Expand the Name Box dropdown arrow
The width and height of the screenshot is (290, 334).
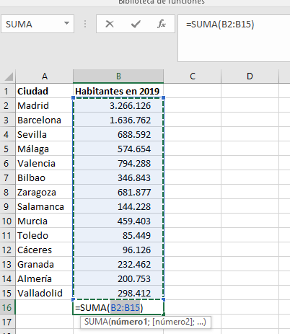66,24
